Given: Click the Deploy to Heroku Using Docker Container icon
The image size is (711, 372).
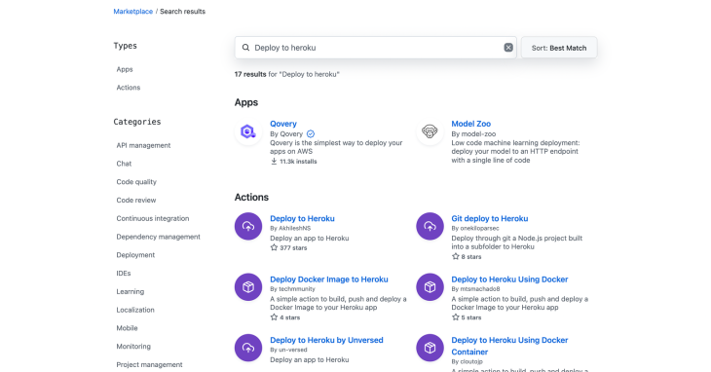Looking at the screenshot, I should click(x=430, y=348).
